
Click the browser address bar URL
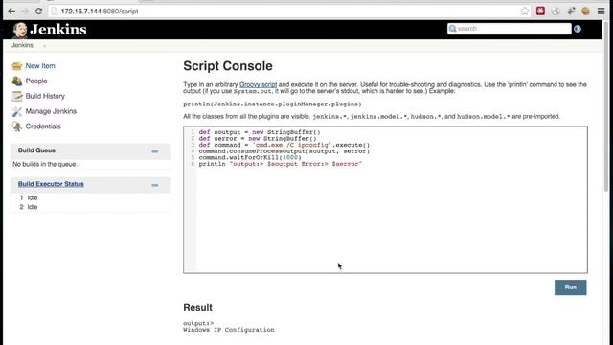pyautogui.click(x=100, y=11)
